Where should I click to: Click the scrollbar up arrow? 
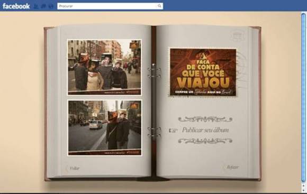(304, 186)
